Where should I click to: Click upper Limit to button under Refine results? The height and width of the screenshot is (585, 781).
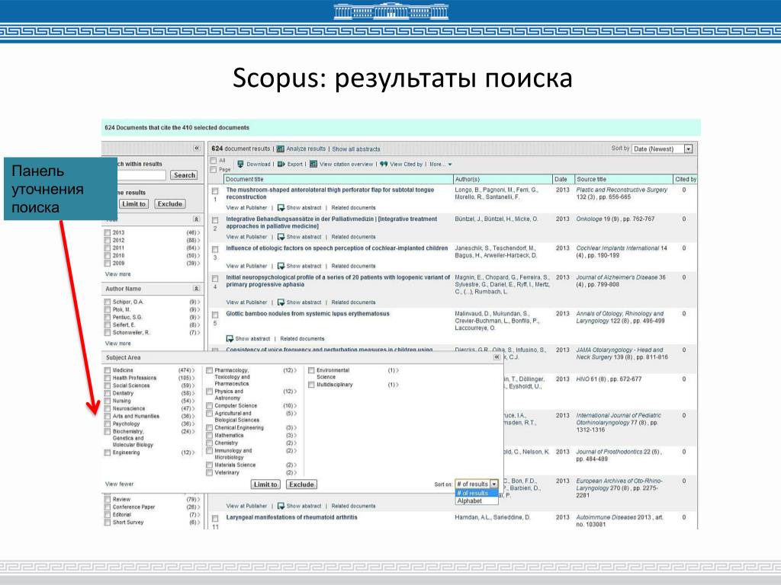[133, 204]
